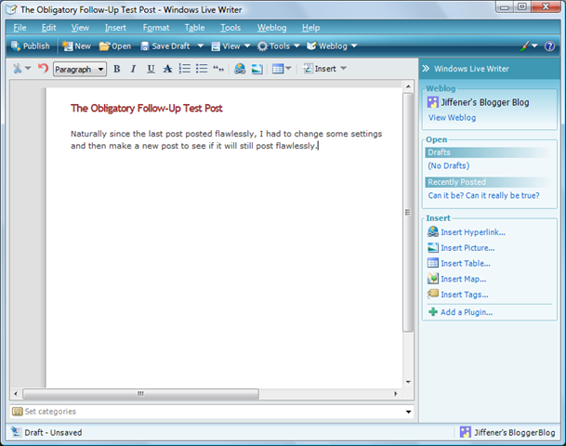Expand the arrow next to scissors icon
The width and height of the screenshot is (566, 446).
pyautogui.click(x=28, y=68)
